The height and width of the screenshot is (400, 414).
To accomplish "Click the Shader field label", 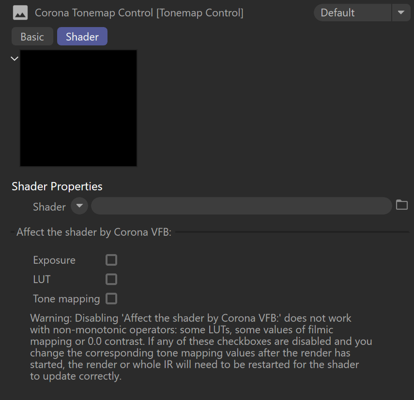I will pyautogui.click(x=49, y=207).
